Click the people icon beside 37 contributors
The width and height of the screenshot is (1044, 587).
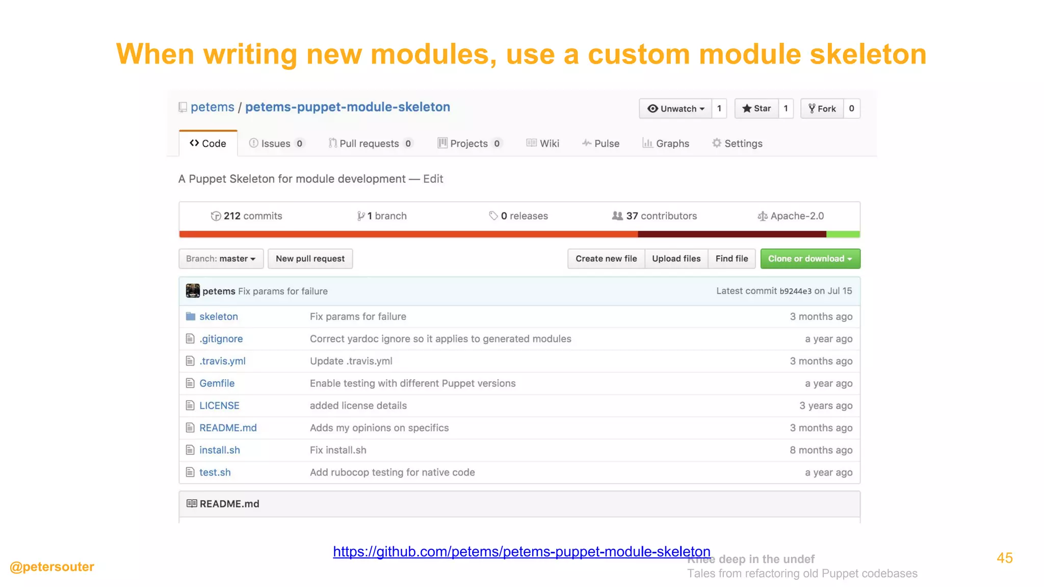click(617, 216)
